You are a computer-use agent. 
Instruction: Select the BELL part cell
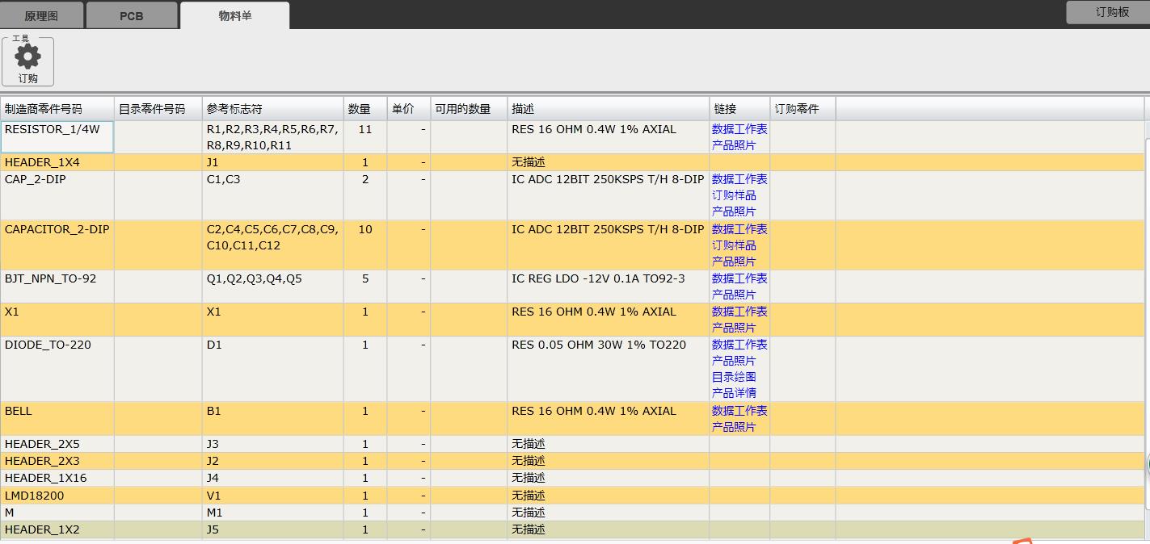tap(57, 419)
